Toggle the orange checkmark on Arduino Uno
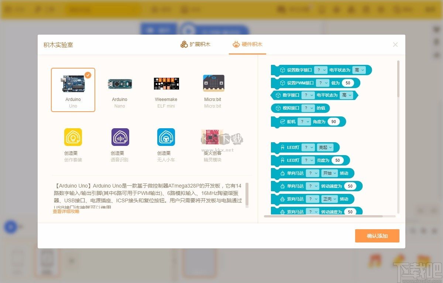 tap(88, 75)
